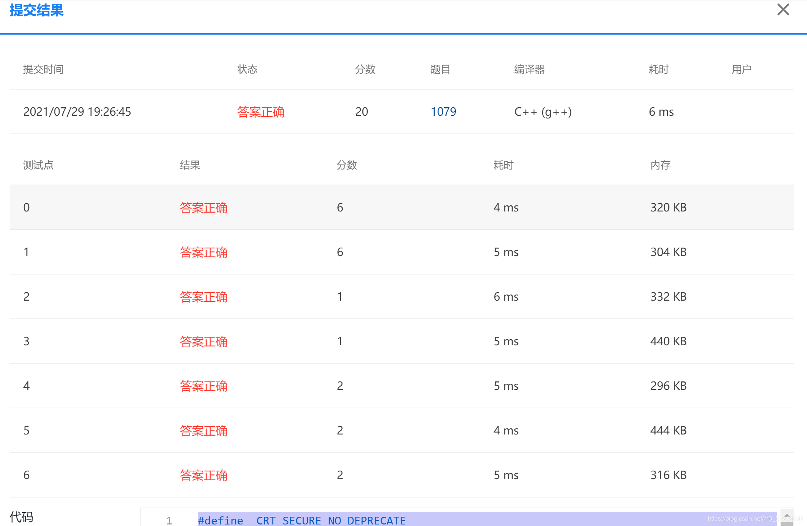This screenshot has width=807, height=526.
Task: Click score 6 of test point 1
Action: click(x=340, y=252)
